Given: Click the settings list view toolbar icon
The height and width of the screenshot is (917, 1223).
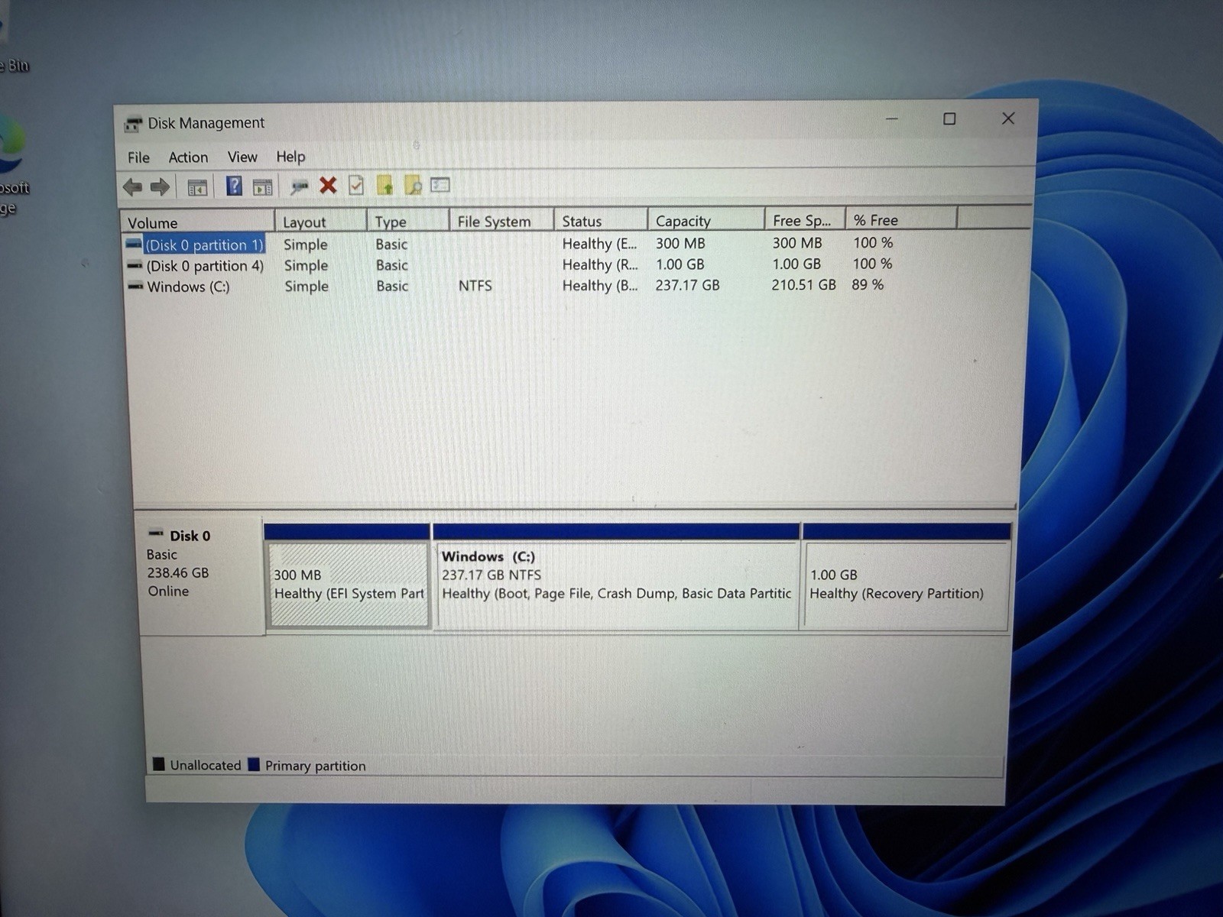Looking at the screenshot, I should point(440,184).
